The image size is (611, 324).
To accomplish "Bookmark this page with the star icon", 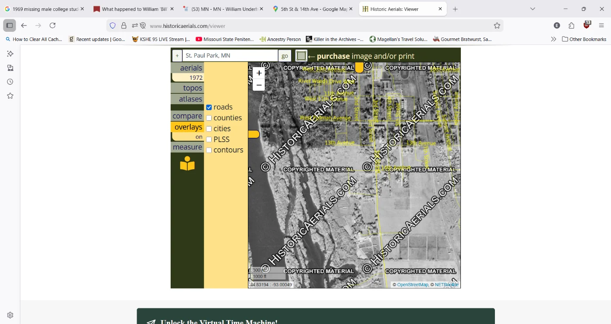I will [497, 26].
